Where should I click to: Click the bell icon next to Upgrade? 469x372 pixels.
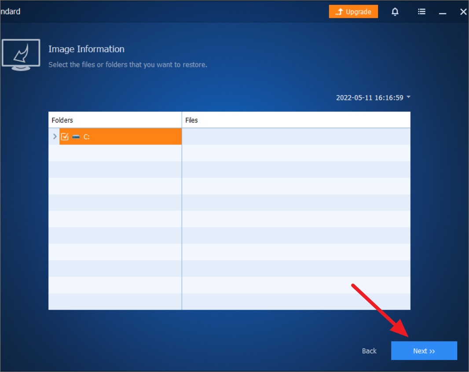click(x=395, y=11)
